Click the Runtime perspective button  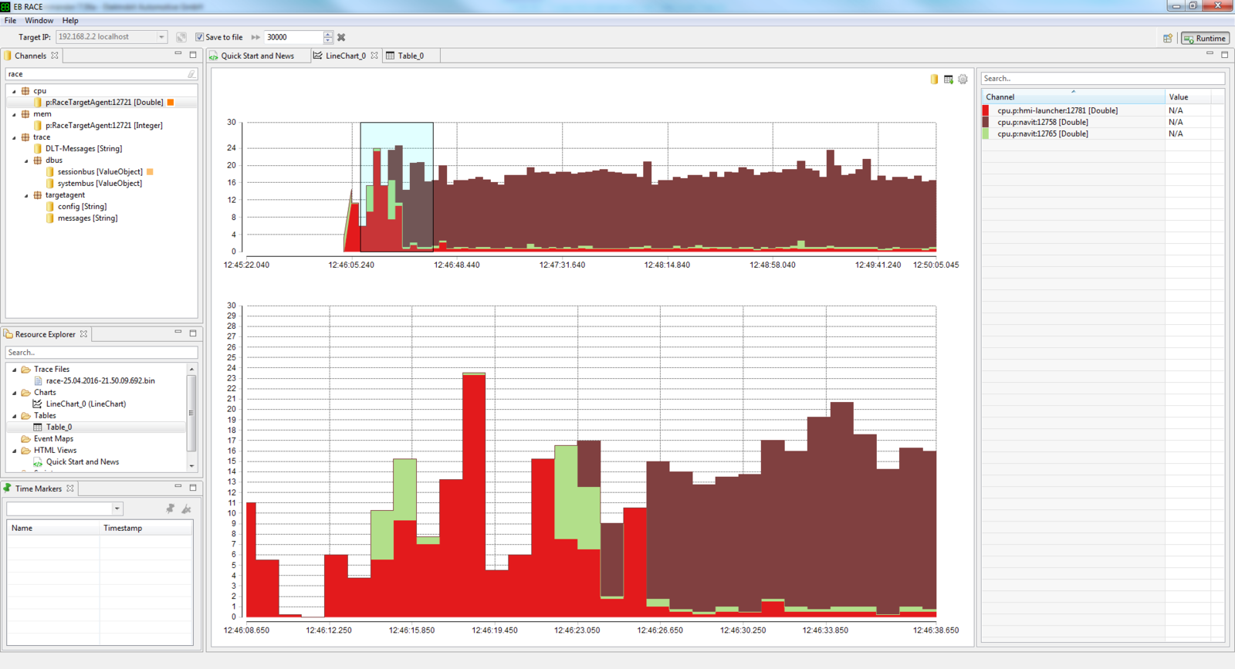click(1205, 38)
